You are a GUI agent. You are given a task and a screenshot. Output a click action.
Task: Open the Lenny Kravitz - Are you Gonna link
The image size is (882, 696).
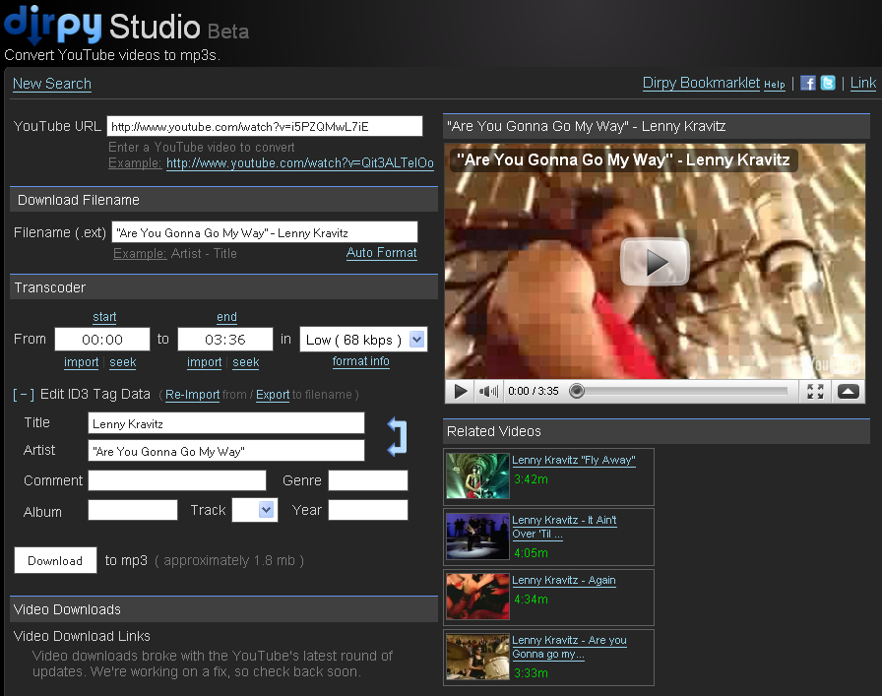(x=569, y=647)
